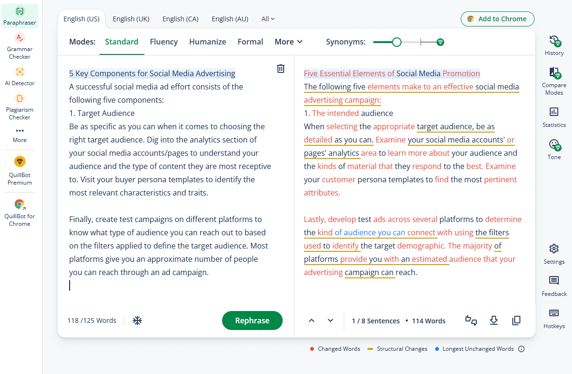Select the Standard mode
Image resolution: width=572 pixels, height=374 pixels.
[x=122, y=42]
